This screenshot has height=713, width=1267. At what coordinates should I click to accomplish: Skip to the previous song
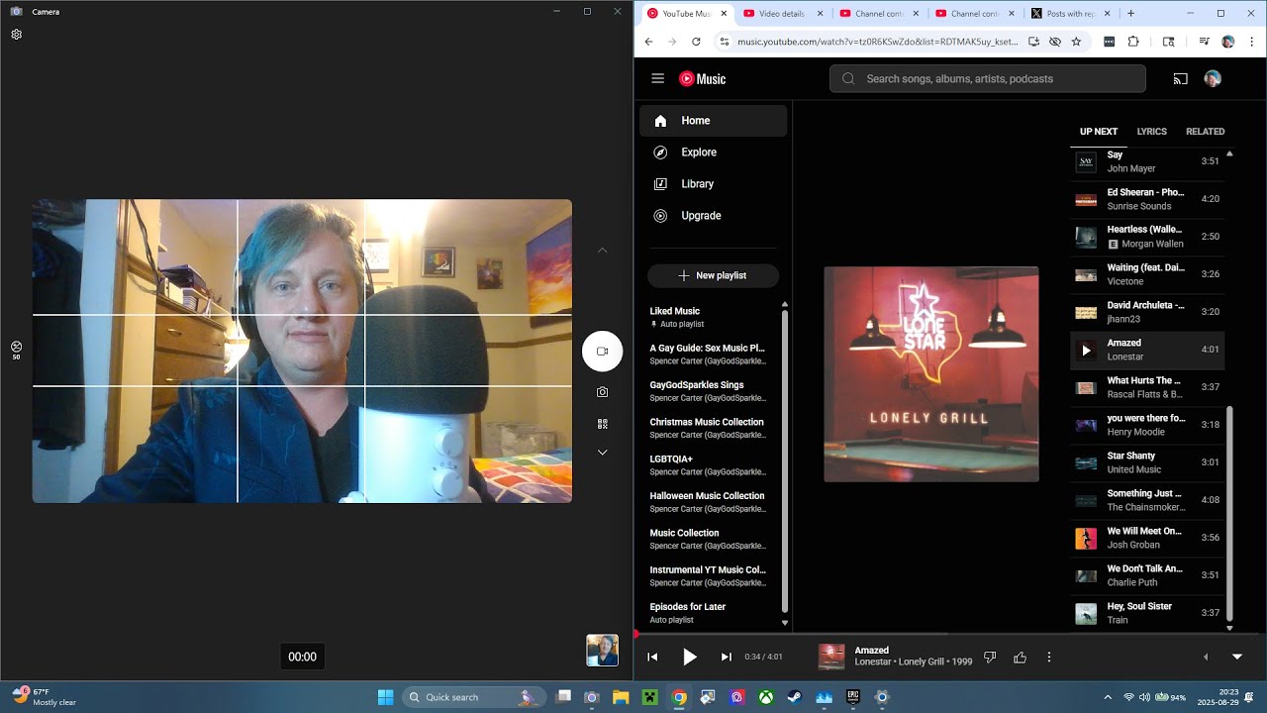click(652, 657)
